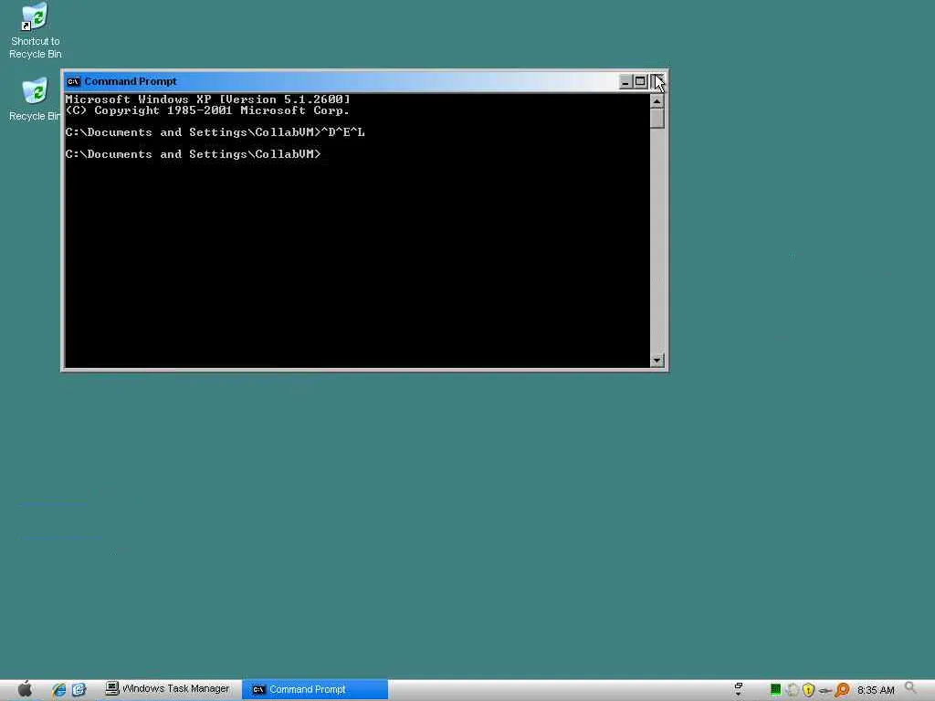
Task: Open the Spotlight-style search magnifier icon
Action: (x=910, y=688)
